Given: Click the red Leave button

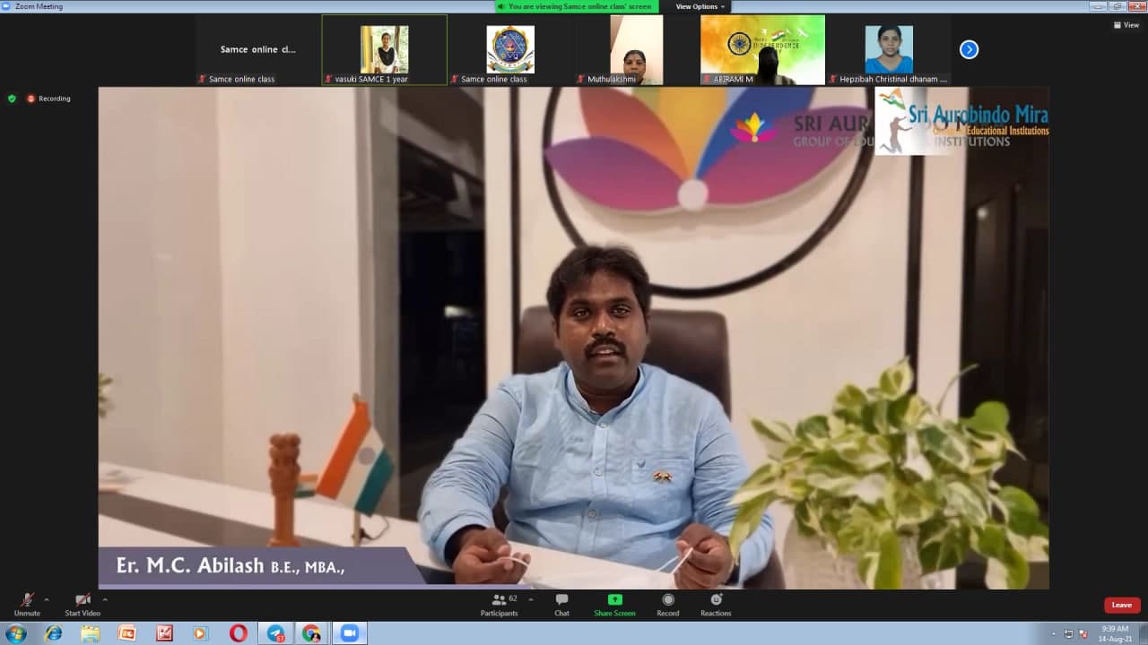Looking at the screenshot, I should click(1122, 605).
